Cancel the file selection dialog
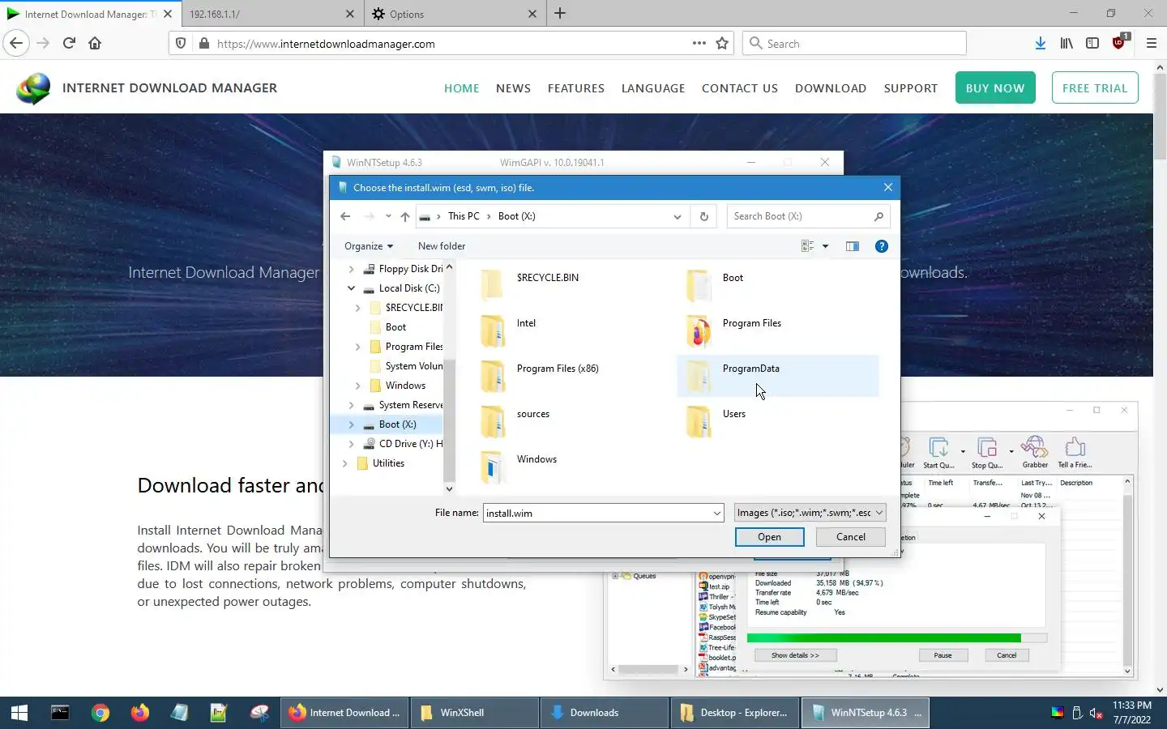 850,537
